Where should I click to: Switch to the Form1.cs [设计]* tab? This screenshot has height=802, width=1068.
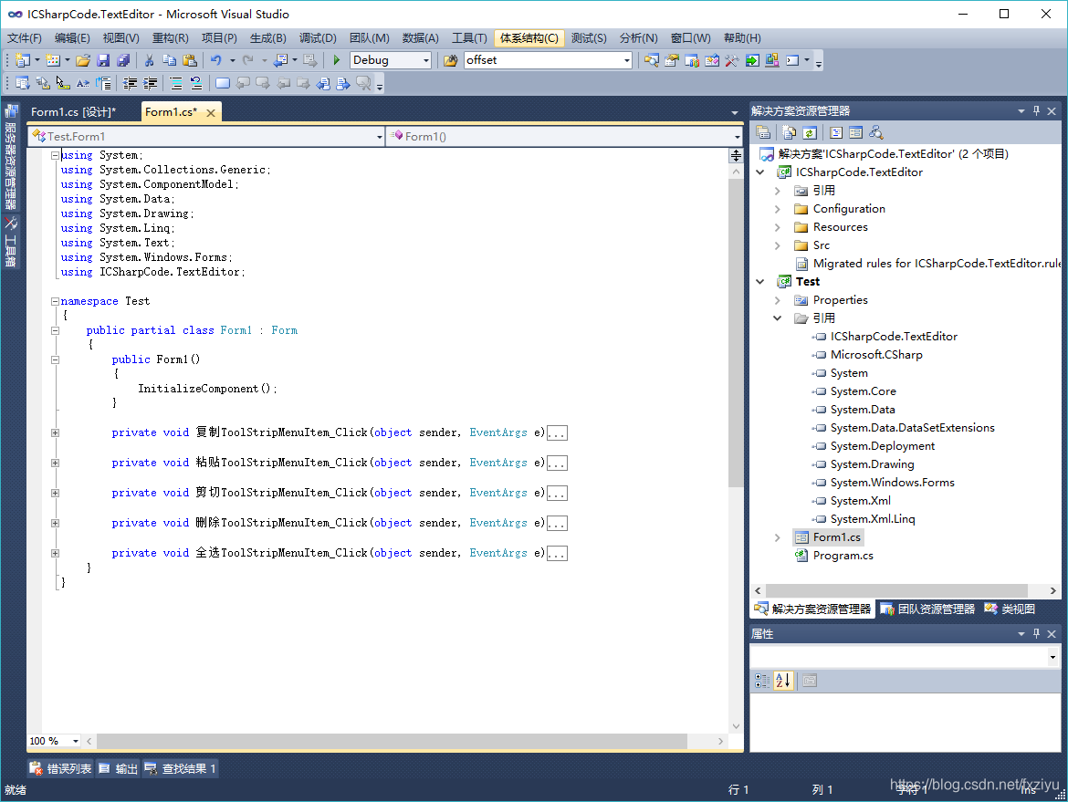point(74,112)
